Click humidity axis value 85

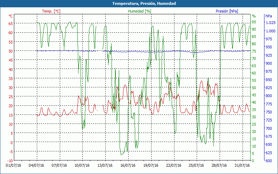tap(254, 37)
